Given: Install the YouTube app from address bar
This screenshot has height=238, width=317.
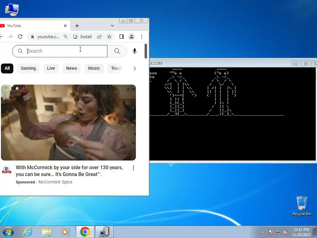Looking at the screenshot, I should 82,37.
